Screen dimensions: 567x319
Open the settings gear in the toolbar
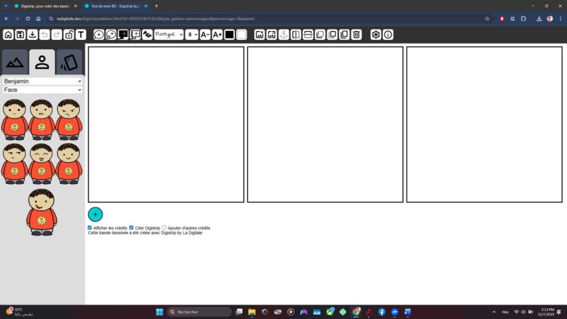(x=375, y=34)
